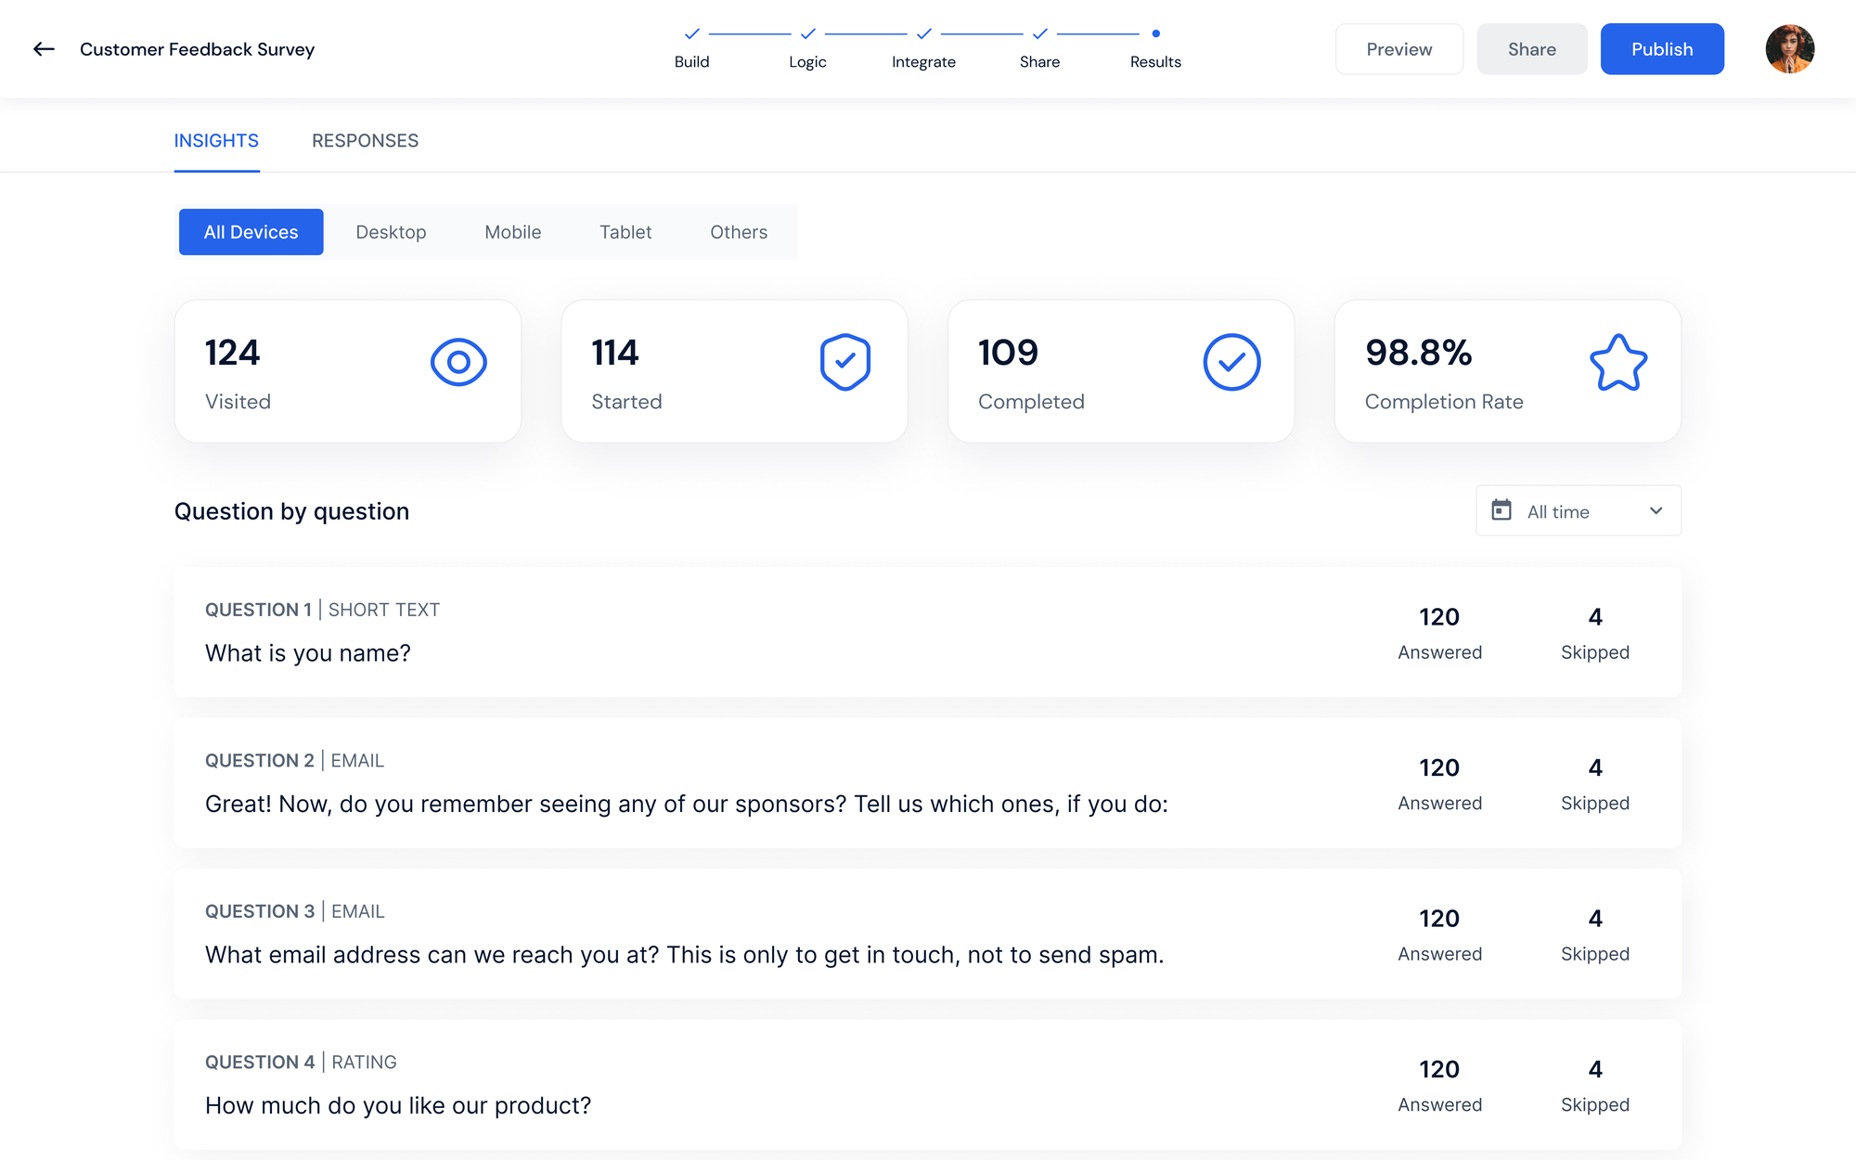
Task: Toggle the Desktop device filter
Action: point(390,231)
